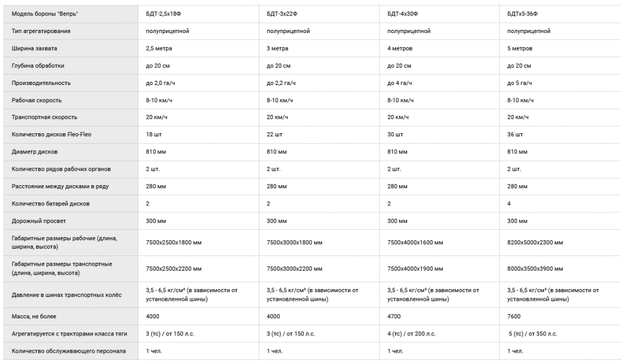
Task: Click the БДТх5-36Ф model header
Action: click(522, 13)
